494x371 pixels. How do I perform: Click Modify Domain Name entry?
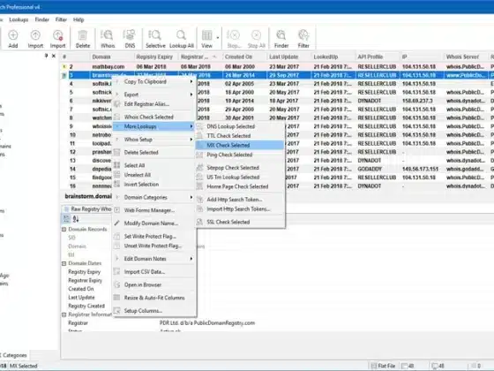(154, 223)
